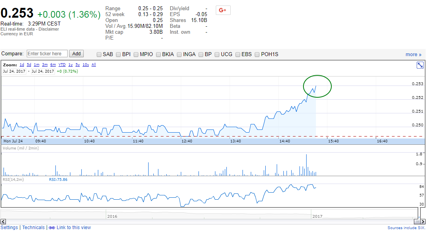Show All history zoom
This screenshot has width=430, height=235.
pyautogui.click(x=94, y=65)
